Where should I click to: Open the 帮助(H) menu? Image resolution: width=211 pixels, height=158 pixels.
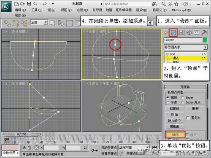tap(20, 15)
